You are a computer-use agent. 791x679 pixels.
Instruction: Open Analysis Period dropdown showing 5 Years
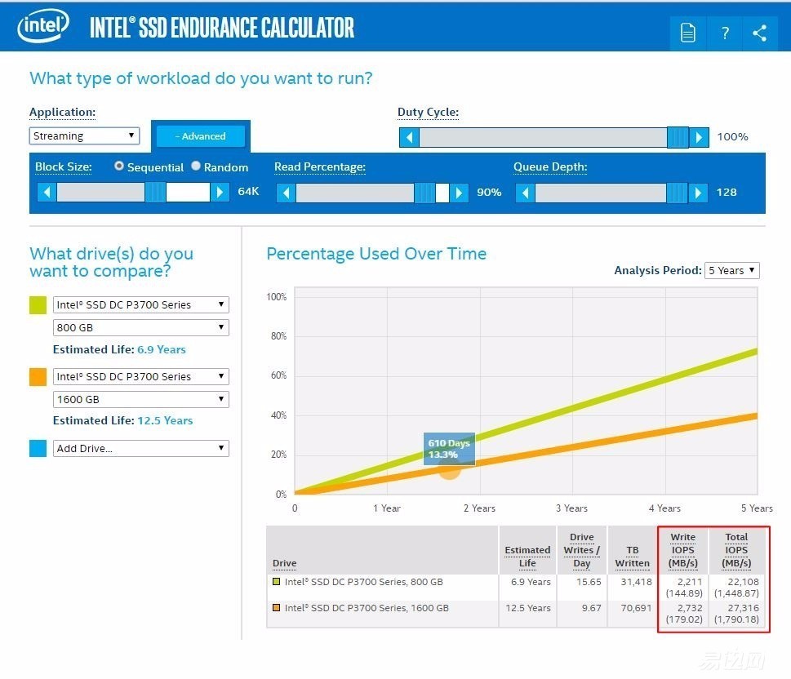(732, 270)
